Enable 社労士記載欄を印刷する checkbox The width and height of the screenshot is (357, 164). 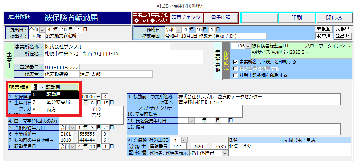tap(236, 76)
